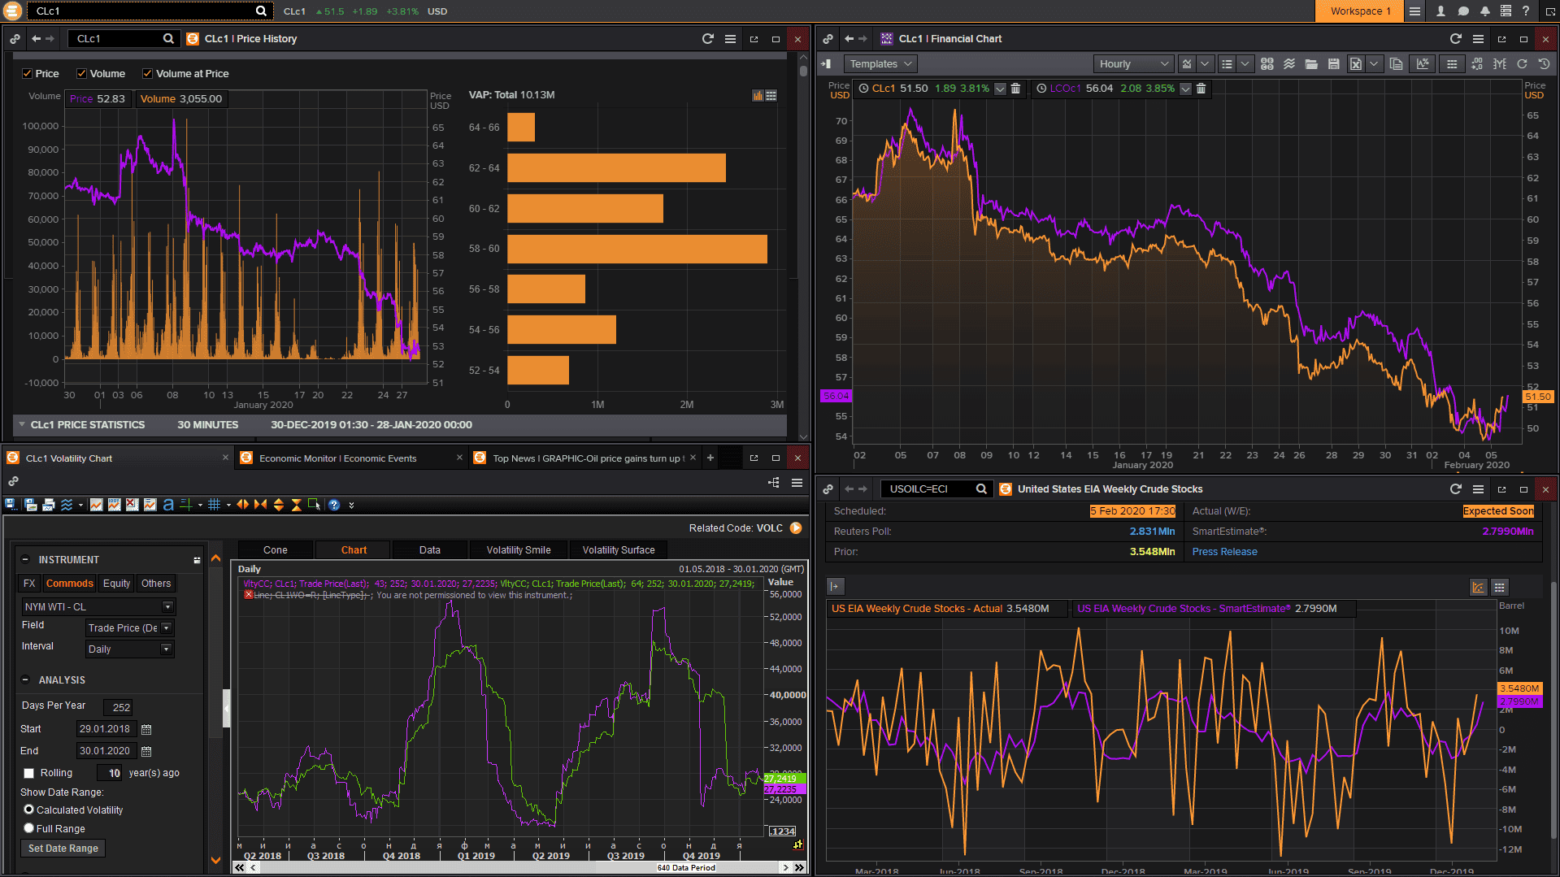Switch to the Volatility Surface tab
Viewport: 1560px width, 877px height.
[618, 549]
